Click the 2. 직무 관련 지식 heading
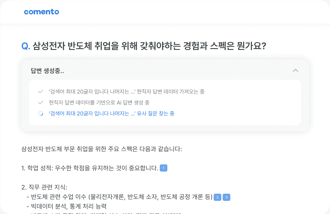This screenshot has width=330, height=214. click(44, 187)
